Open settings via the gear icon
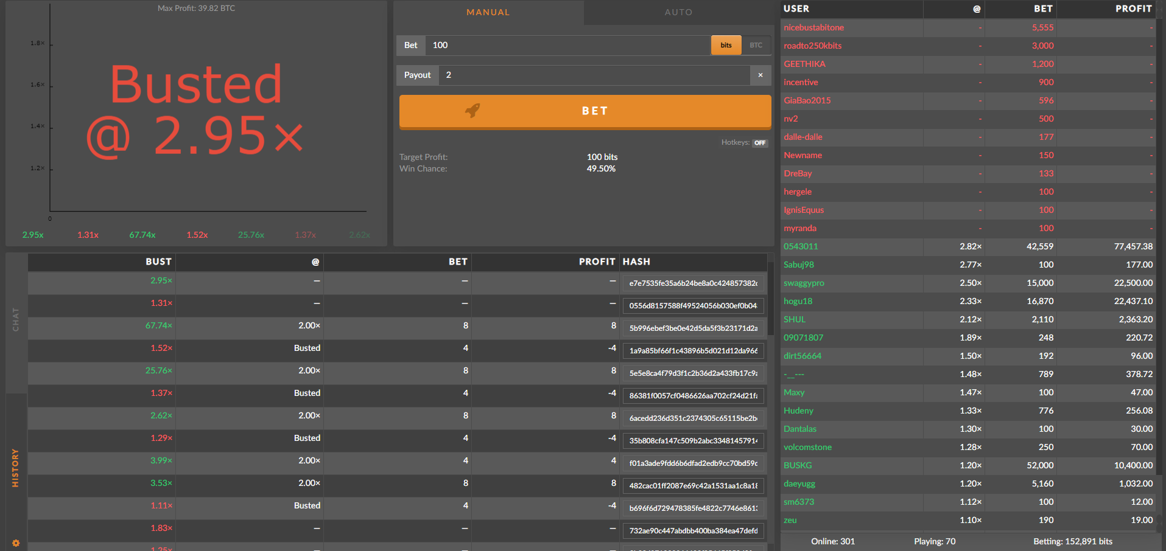The image size is (1166, 551). [16, 543]
